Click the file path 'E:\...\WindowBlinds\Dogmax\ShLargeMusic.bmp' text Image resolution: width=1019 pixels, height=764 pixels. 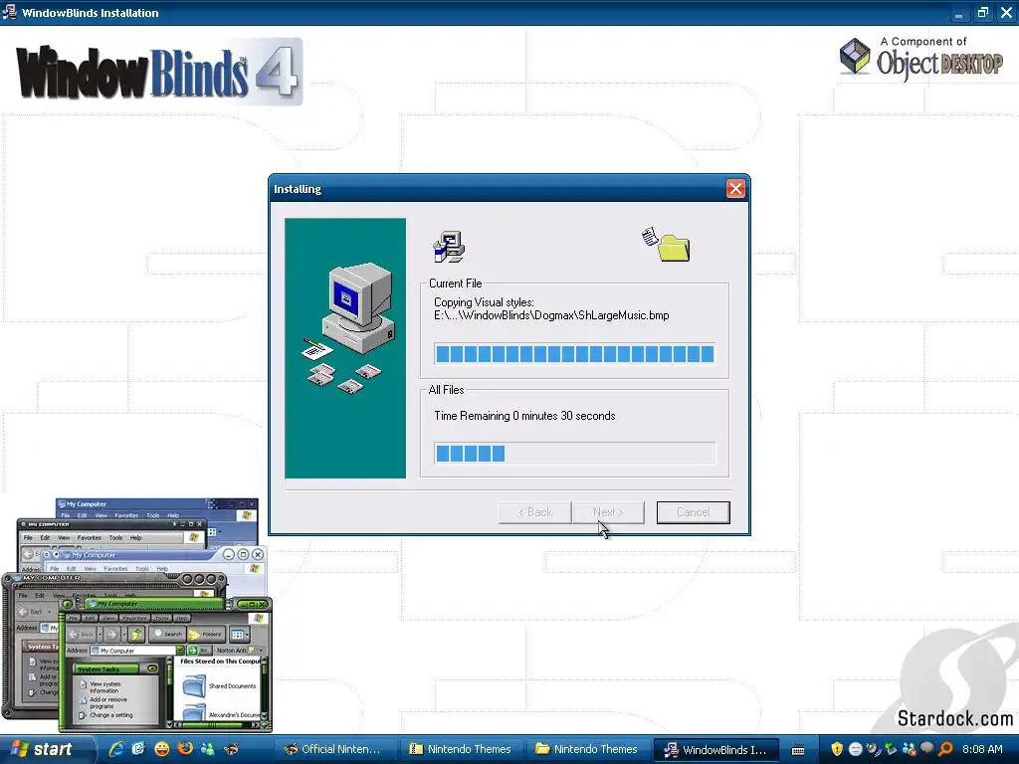(x=551, y=315)
